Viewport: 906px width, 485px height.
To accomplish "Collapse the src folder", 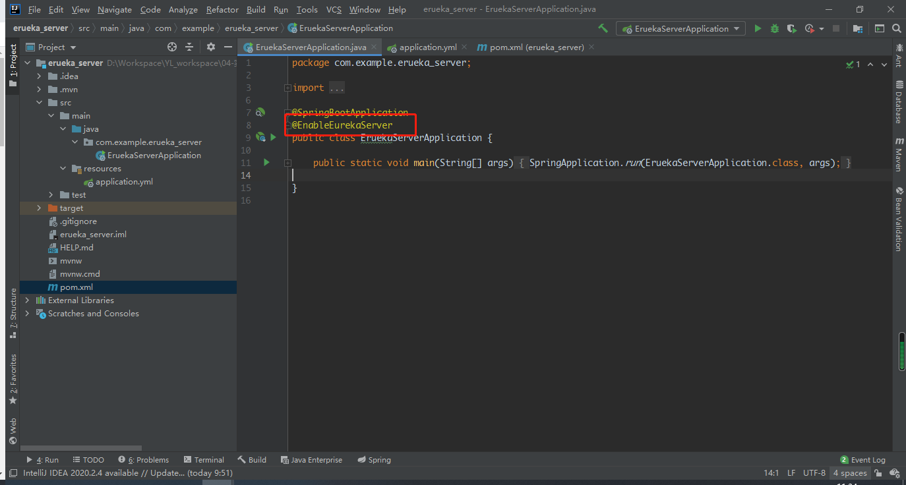I will (40, 103).
